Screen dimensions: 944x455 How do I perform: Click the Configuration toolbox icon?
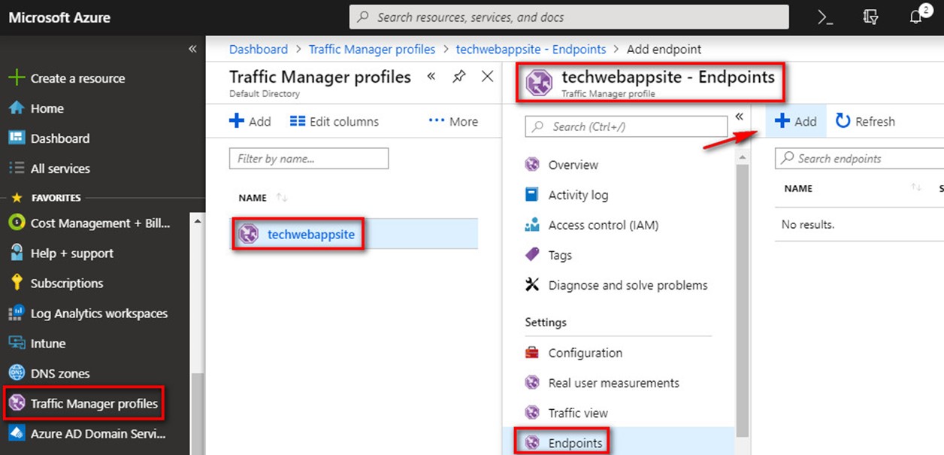(x=532, y=353)
